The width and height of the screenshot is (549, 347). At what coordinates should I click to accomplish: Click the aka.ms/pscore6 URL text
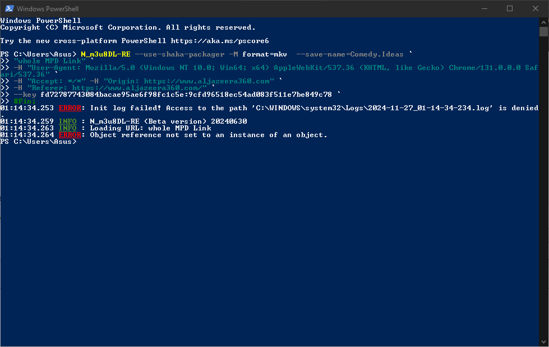point(220,41)
